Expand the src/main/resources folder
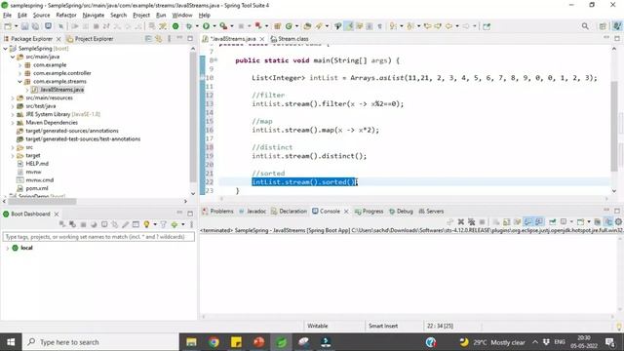 13,97
